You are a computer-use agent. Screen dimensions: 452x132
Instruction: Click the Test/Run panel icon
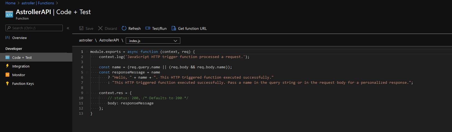148,28
